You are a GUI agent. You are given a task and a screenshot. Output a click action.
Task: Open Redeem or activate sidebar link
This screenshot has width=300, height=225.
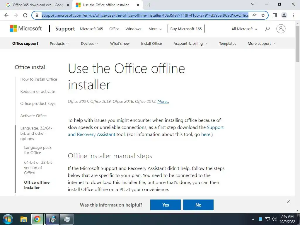click(x=38, y=91)
